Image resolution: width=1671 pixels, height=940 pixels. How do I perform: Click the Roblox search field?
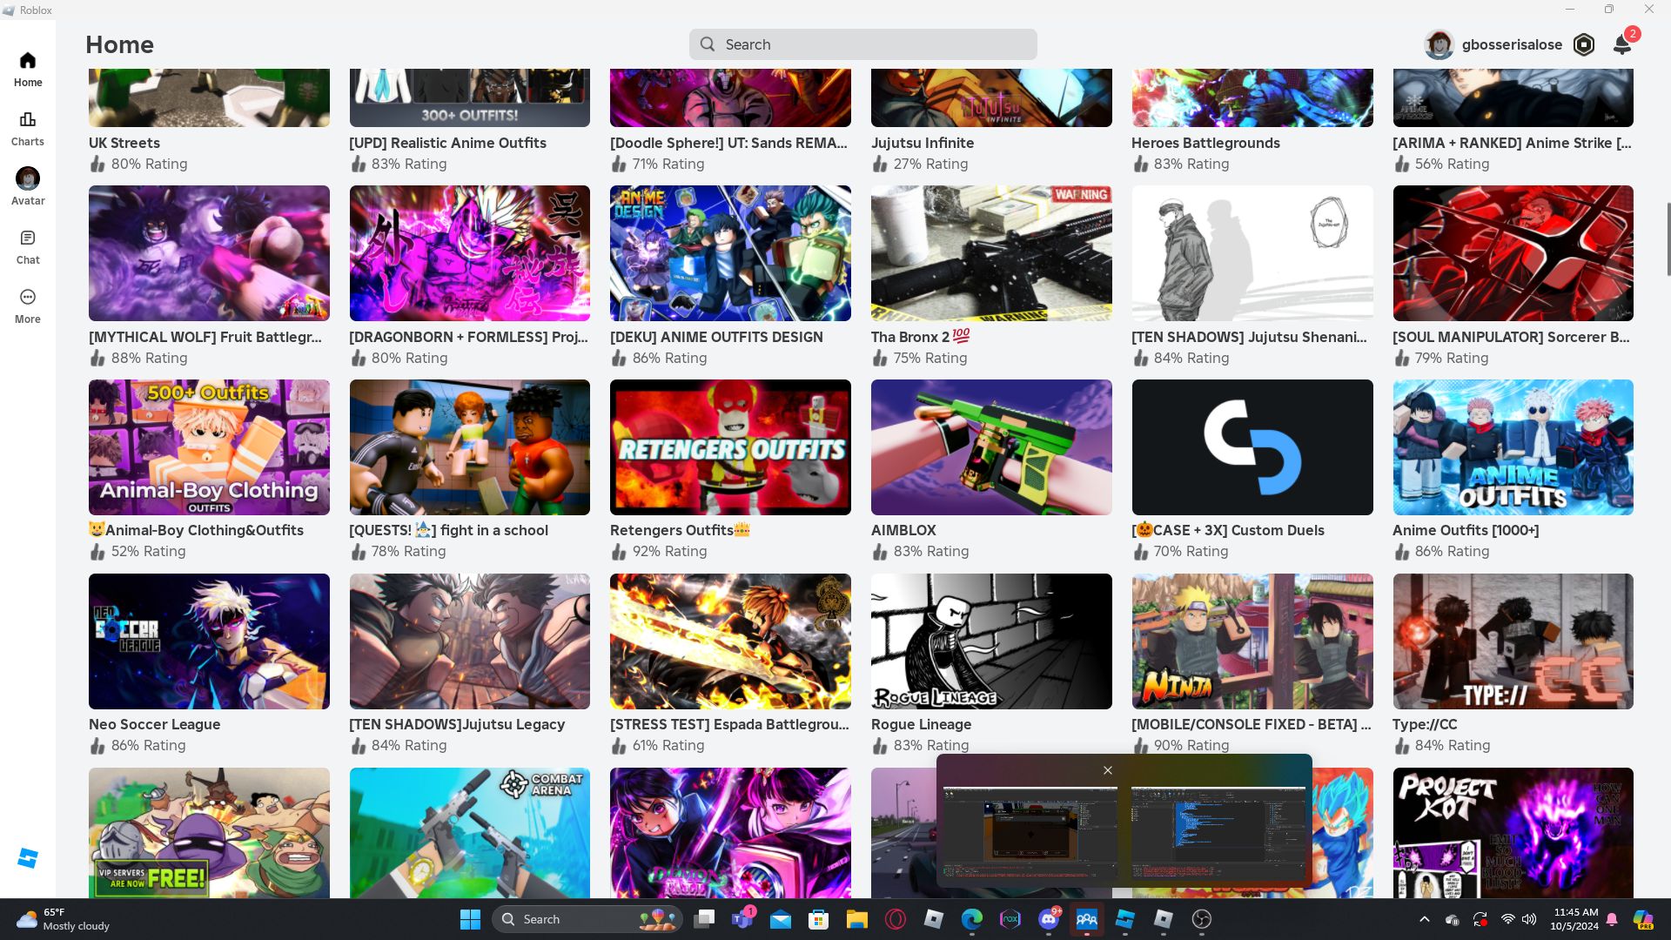coord(863,44)
